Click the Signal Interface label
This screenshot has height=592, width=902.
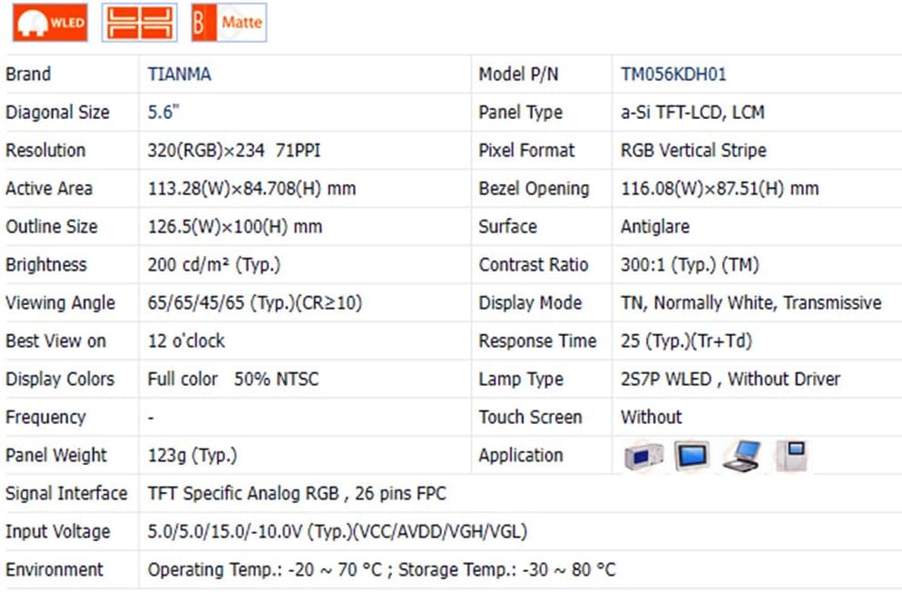[x=66, y=493]
